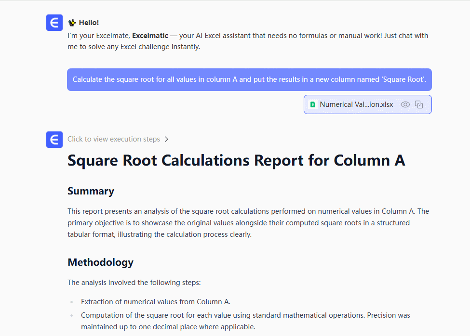The height and width of the screenshot is (336, 470).
Task: Select the blue user prompt message bubble
Action: click(249, 79)
